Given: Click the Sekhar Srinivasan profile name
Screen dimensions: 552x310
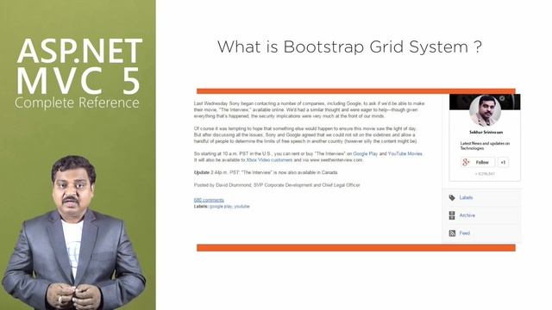Looking at the screenshot, I should (486, 132).
